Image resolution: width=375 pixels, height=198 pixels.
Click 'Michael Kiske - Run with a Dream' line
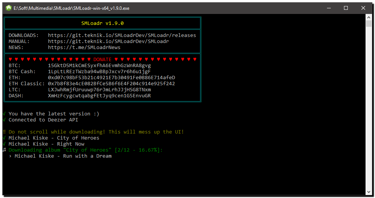pyautogui.click(x=63, y=156)
